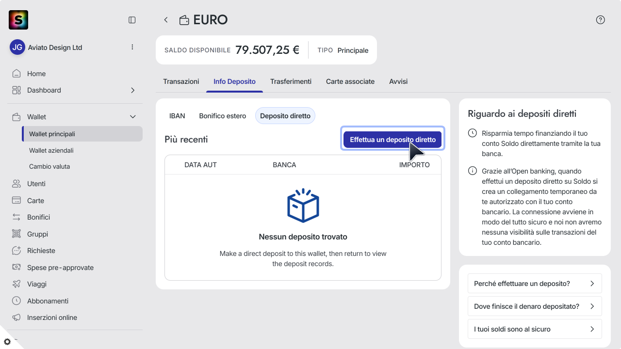Click the DATA AUT column header
621x349 pixels.
[200, 165]
